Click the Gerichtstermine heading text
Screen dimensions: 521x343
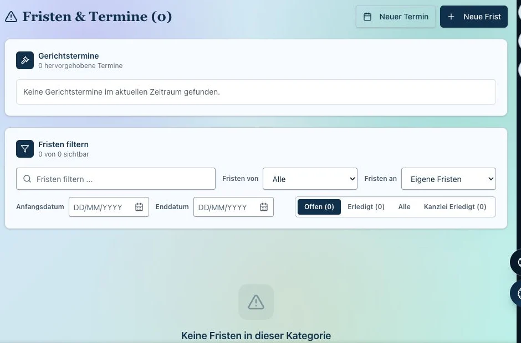click(68, 56)
